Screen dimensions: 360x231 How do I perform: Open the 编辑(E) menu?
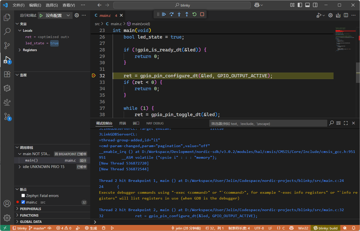35,5
